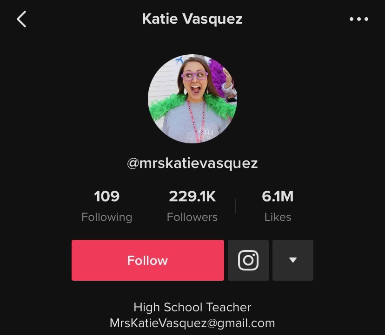Select the @mrskatievasquez username text
The width and height of the screenshot is (385, 335).
pos(192,163)
